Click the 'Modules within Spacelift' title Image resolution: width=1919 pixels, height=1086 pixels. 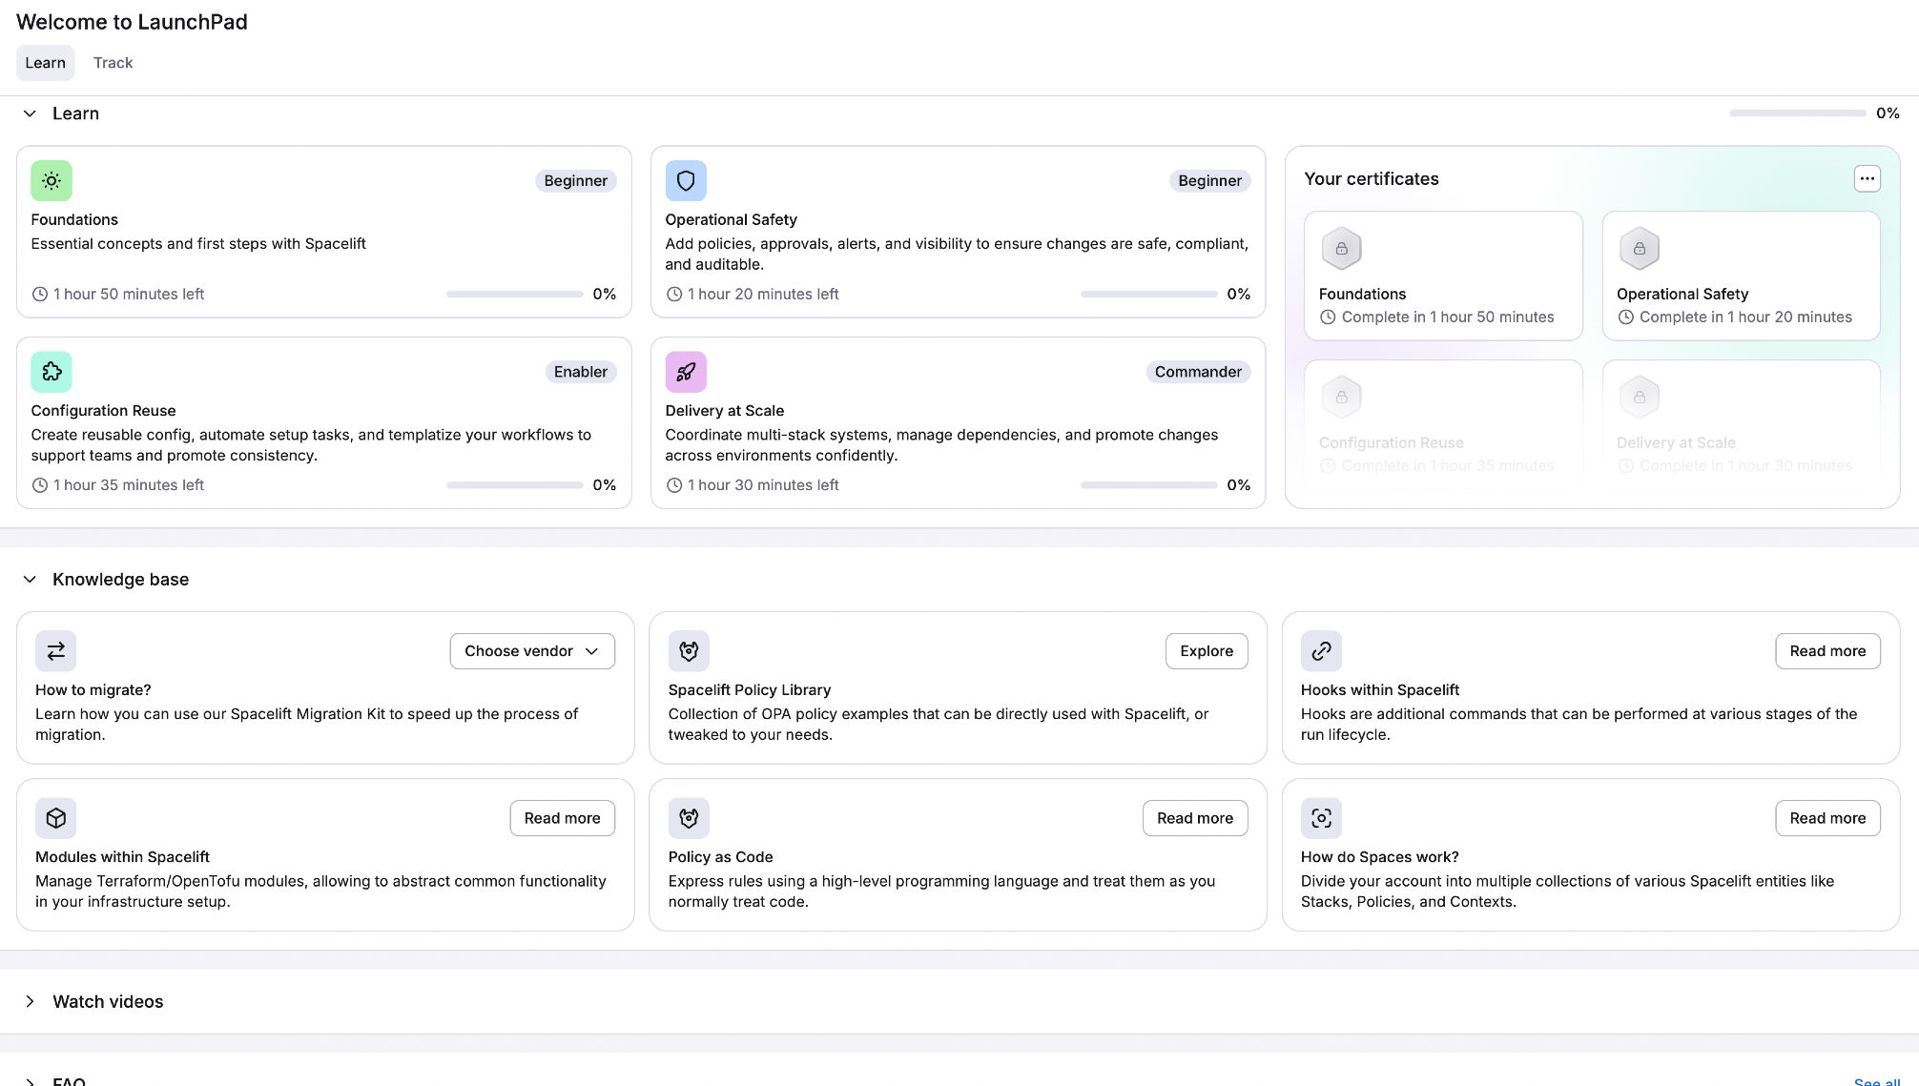[122, 857]
